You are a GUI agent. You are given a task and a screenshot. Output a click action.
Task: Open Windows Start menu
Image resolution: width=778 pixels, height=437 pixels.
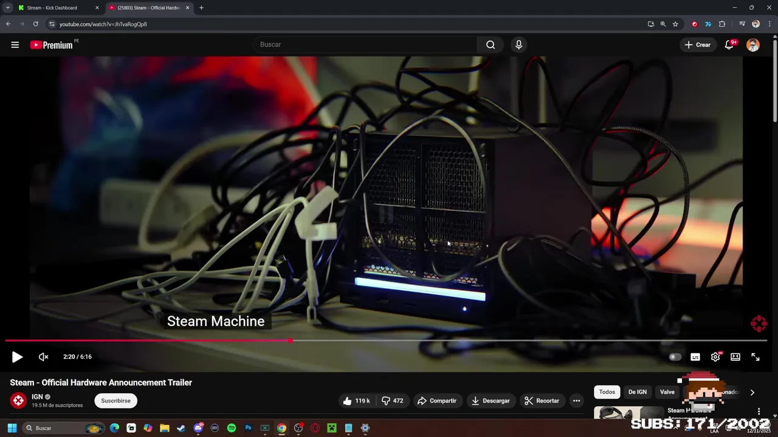pyautogui.click(x=12, y=428)
